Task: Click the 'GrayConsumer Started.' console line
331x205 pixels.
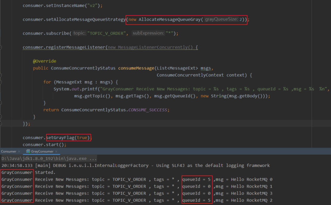Action: [28, 172]
